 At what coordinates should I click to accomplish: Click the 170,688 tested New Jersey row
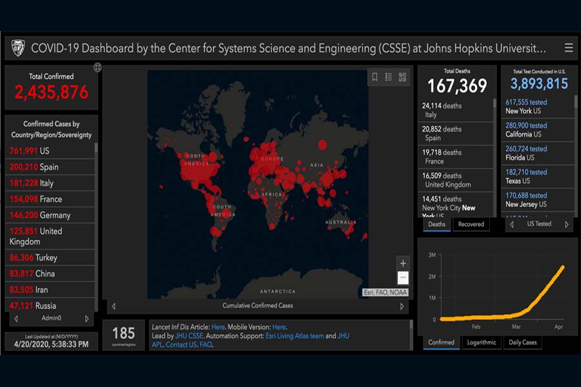coord(538,200)
